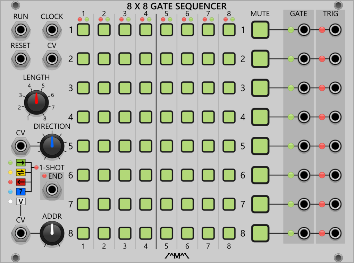Click the CV jack beside RESET
The height and width of the screenshot is (263, 354).
tap(52, 59)
